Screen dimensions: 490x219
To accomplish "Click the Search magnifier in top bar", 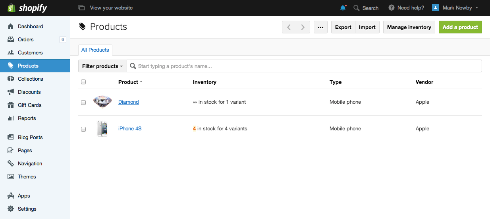I will (x=357, y=8).
